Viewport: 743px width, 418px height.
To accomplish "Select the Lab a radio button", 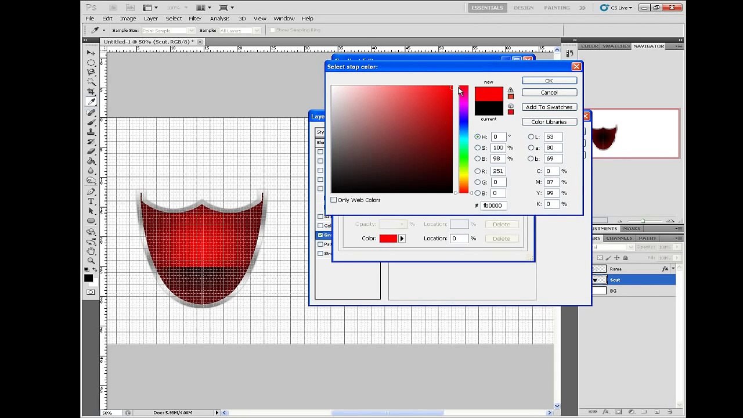I will 531,148.
